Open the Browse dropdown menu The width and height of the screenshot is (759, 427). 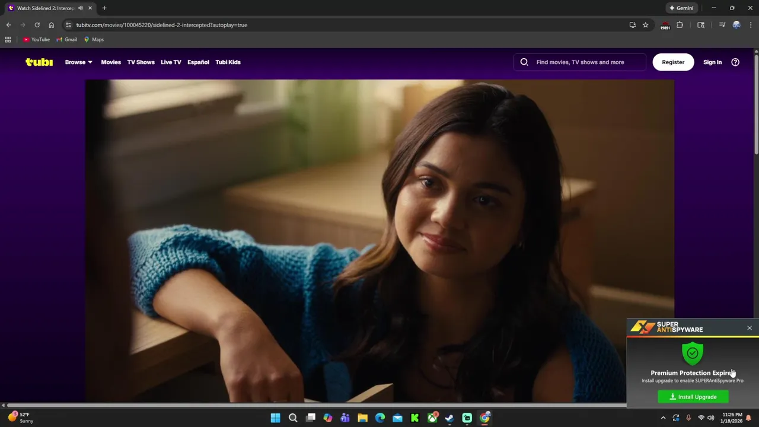pyautogui.click(x=78, y=62)
